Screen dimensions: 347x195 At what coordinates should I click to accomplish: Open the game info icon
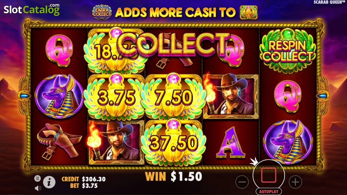49,182
